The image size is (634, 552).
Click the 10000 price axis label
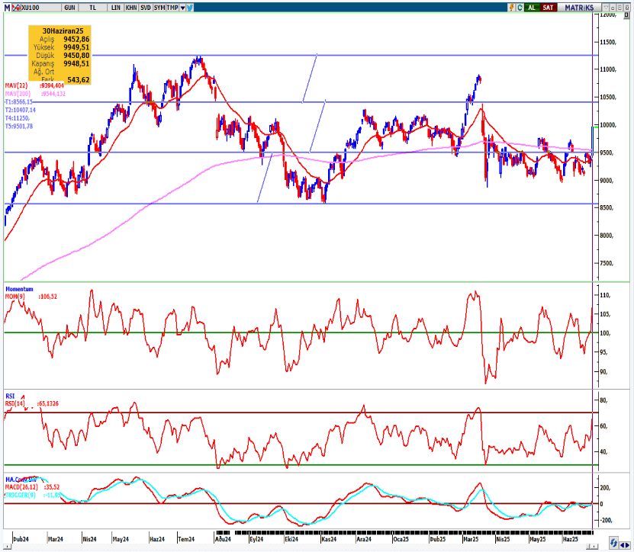pos(609,125)
